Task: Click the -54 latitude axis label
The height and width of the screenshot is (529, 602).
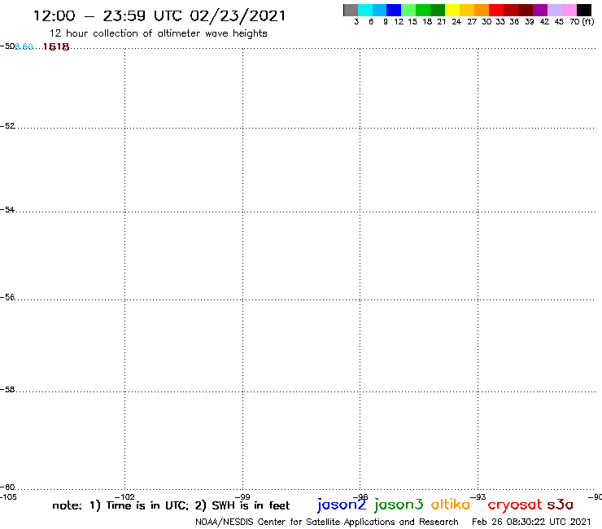Action: click(7, 210)
